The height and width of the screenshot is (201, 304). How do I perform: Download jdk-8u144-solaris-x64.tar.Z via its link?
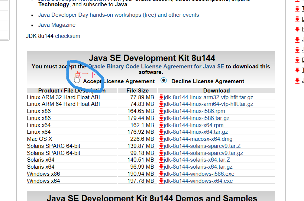pos(197,160)
